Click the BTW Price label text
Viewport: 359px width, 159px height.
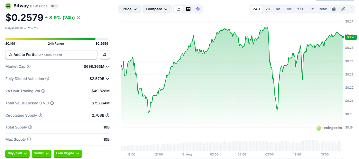pyautogui.click(x=39, y=6)
